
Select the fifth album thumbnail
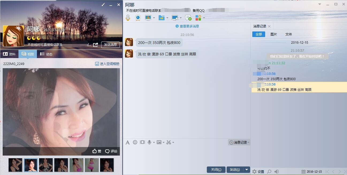click(x=77, y=165)
